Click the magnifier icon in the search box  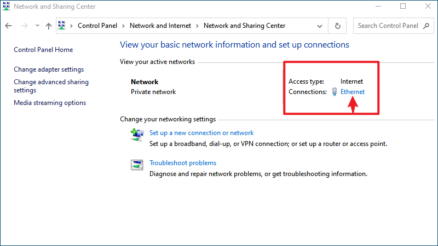pyautogui.click(x=426, y=26)
